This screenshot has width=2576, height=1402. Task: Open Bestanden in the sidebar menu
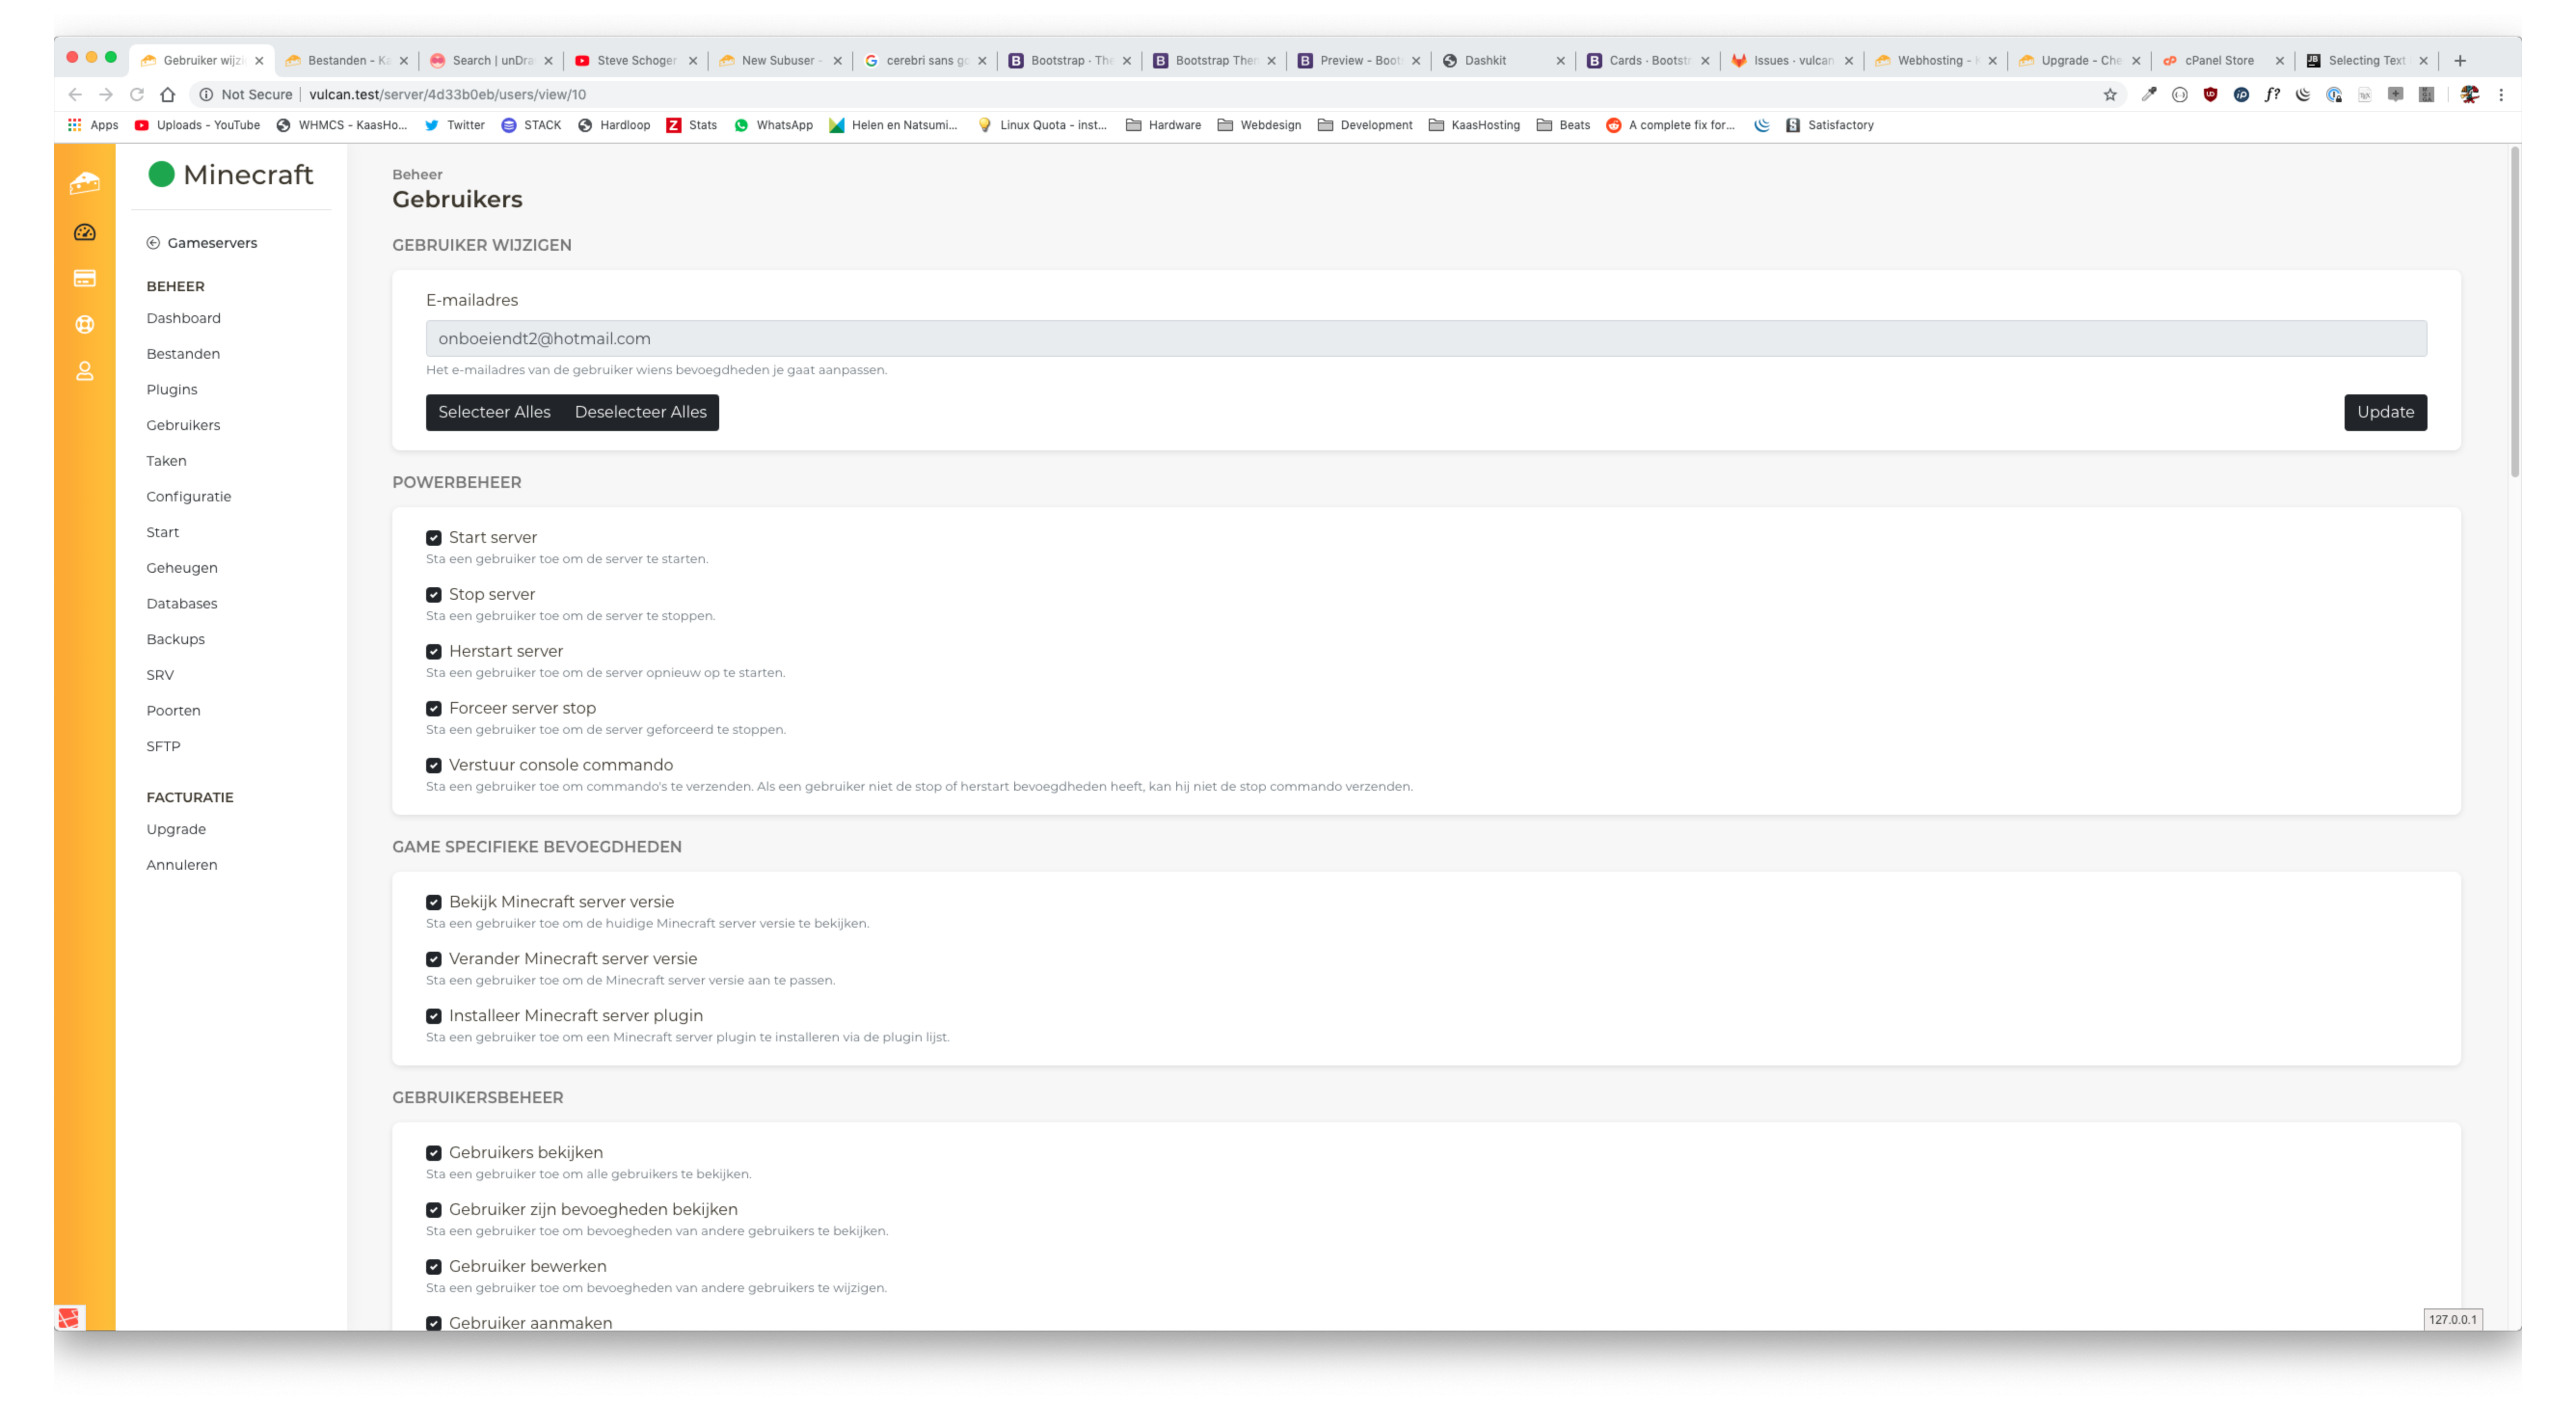click(x=183, y=354)
